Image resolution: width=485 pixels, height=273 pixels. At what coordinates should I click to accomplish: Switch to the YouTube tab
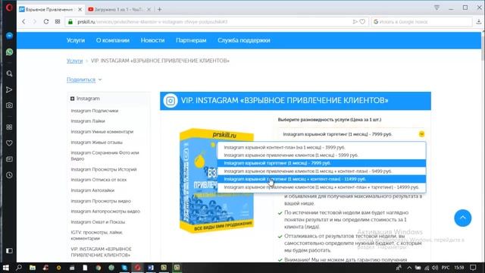(x=118, y=10)
